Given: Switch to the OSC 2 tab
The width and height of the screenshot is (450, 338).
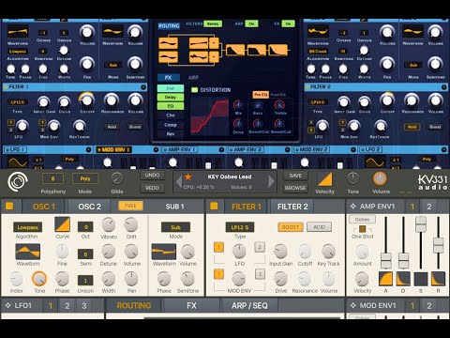Looking at the screenshot, I should coord(90,207).
